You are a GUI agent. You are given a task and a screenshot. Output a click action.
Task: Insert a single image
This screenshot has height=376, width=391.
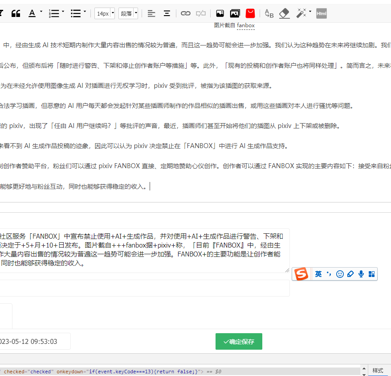point(220,13)
